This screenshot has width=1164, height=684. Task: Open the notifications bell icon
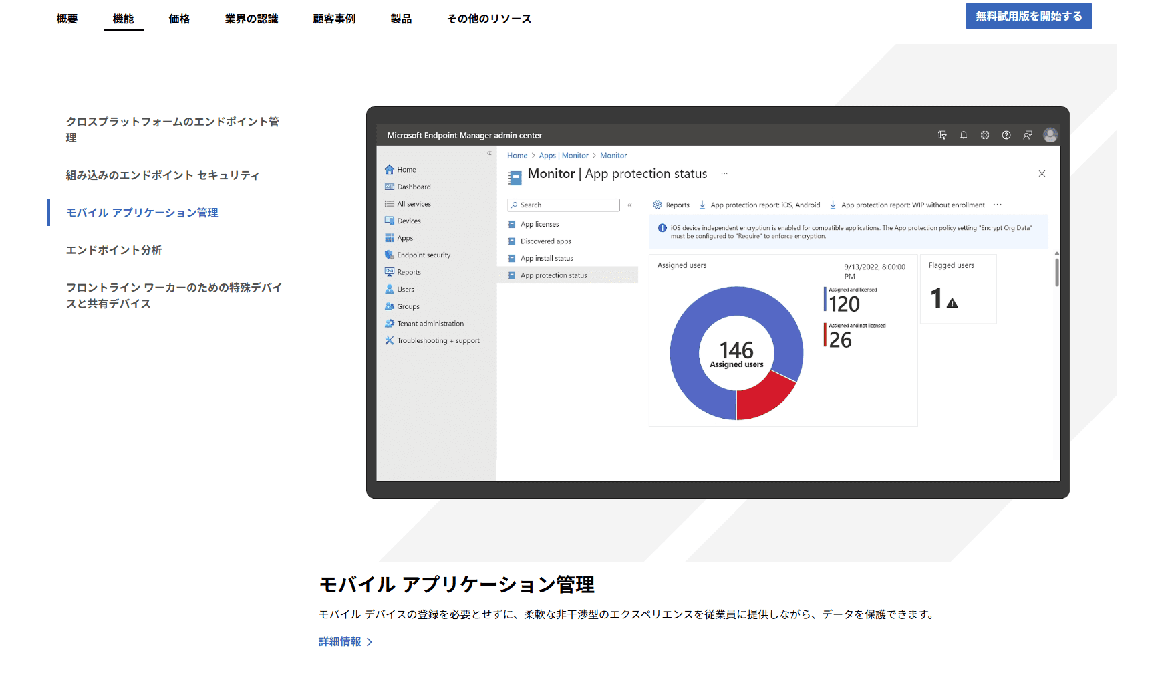(964, 135)
